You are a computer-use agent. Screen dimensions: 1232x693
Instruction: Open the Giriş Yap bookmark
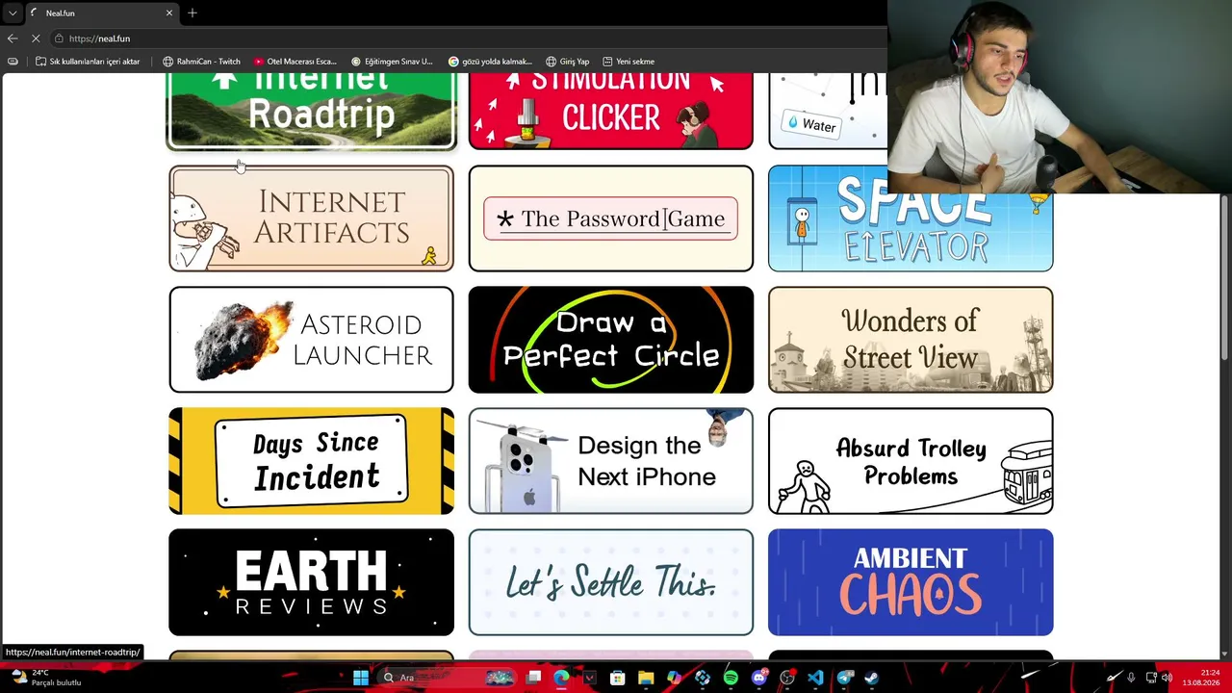pyautogui.click(x=567, y=62)
